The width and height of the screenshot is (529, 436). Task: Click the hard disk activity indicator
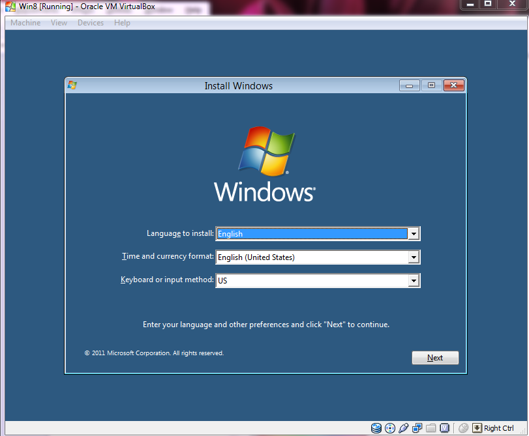376,428
